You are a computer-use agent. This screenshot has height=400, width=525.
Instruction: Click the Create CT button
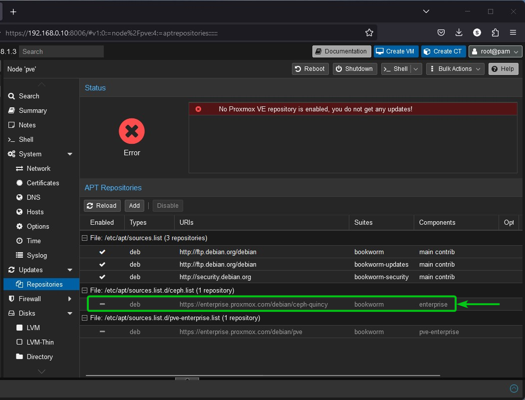point(443,51)
